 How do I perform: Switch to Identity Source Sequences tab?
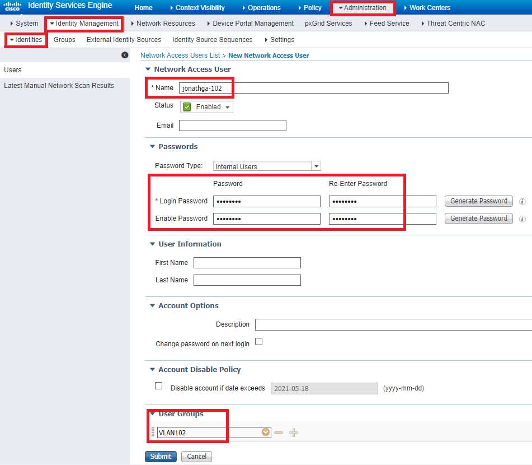[x=213, y=40]
